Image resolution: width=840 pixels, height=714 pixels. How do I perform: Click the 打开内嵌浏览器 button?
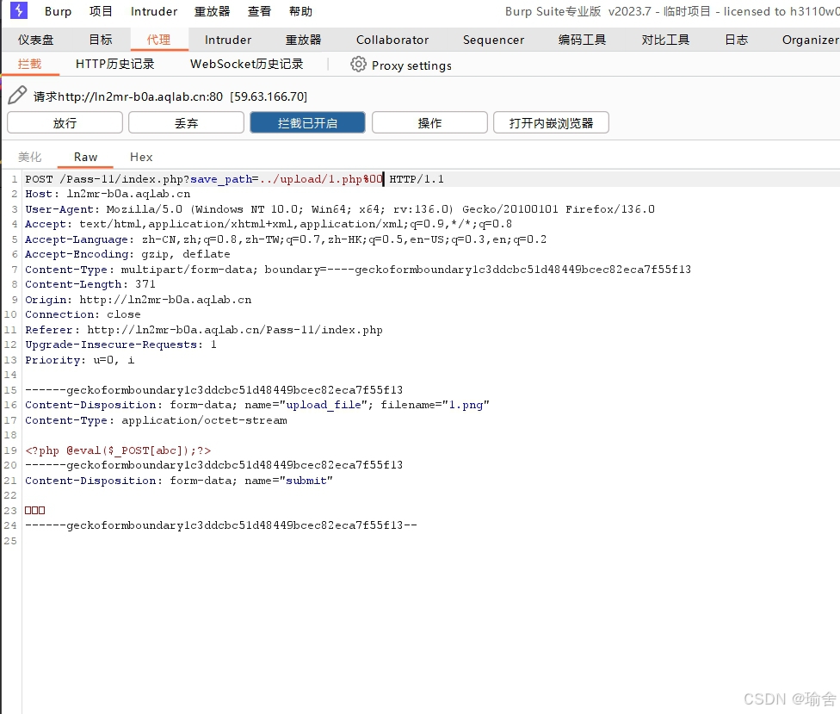tap(551, 123)
